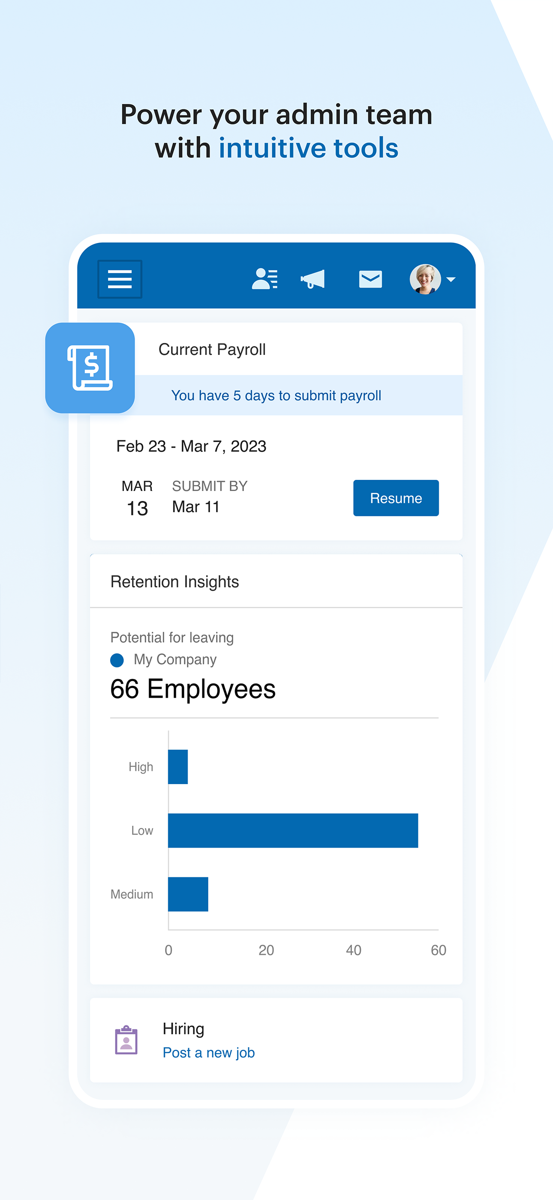
Task: Tap the Hiring card title
Action: [x=183, y=1029]
